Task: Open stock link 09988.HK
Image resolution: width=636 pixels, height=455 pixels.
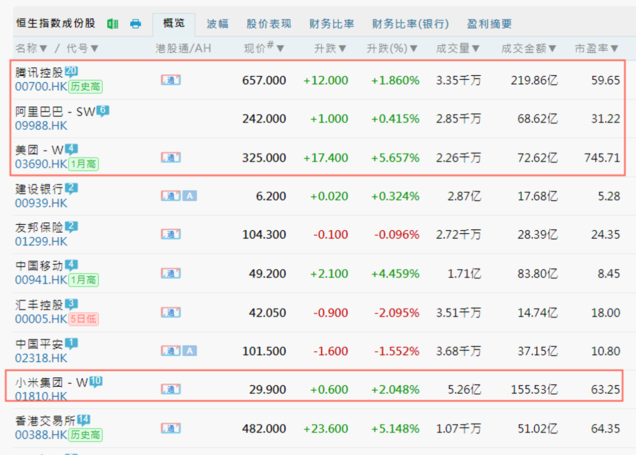Action: (x=41, y=125)
